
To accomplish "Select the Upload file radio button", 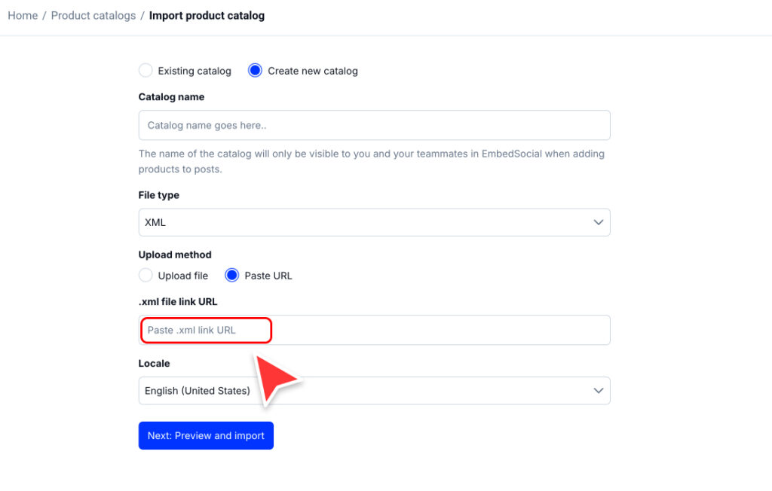I will click(x=146, y=276).
